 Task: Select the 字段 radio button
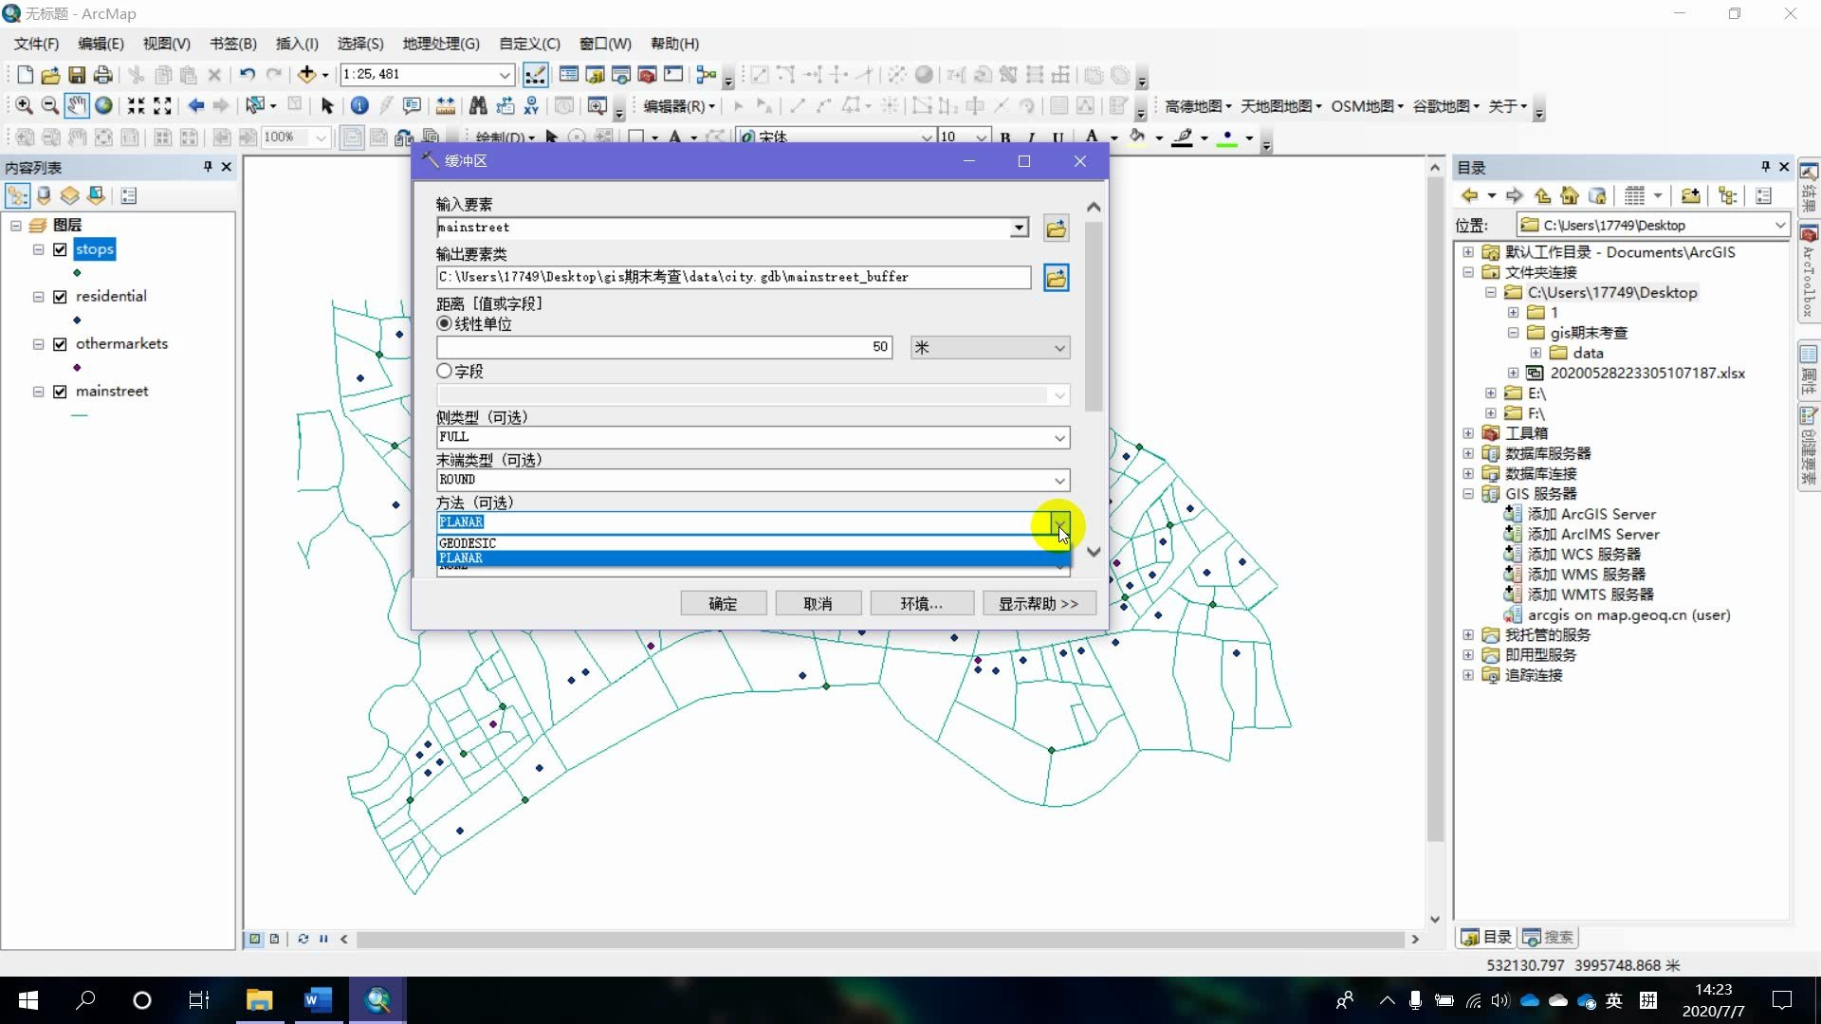444,371
